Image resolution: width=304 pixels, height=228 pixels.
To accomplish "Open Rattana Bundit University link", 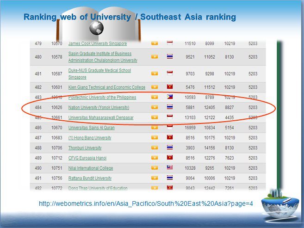I will pos(90,178).
